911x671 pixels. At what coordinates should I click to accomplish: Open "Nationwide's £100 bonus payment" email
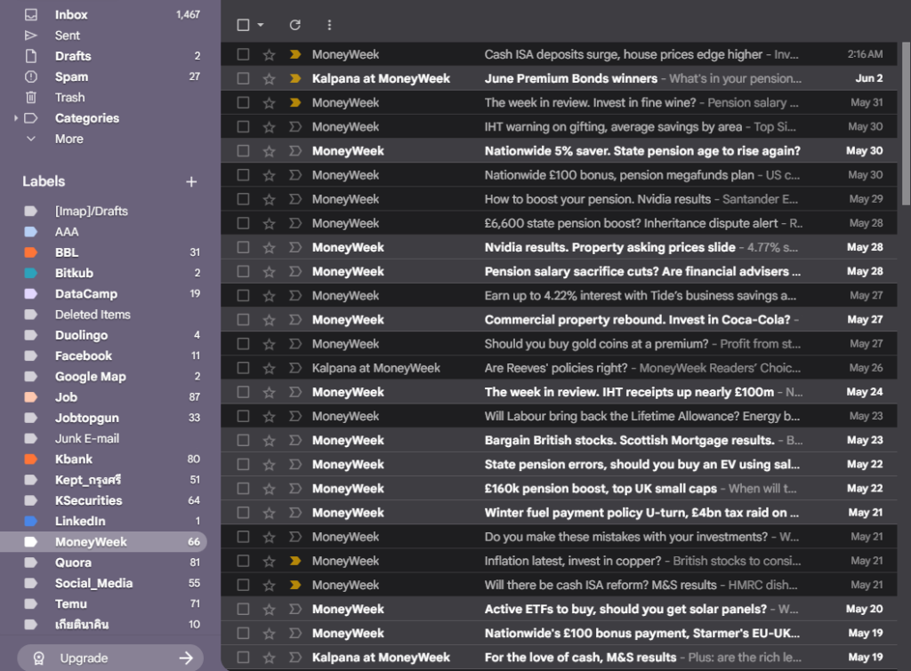point(559,634)
